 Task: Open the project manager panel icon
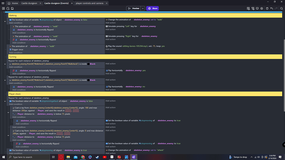click(3, 9)
